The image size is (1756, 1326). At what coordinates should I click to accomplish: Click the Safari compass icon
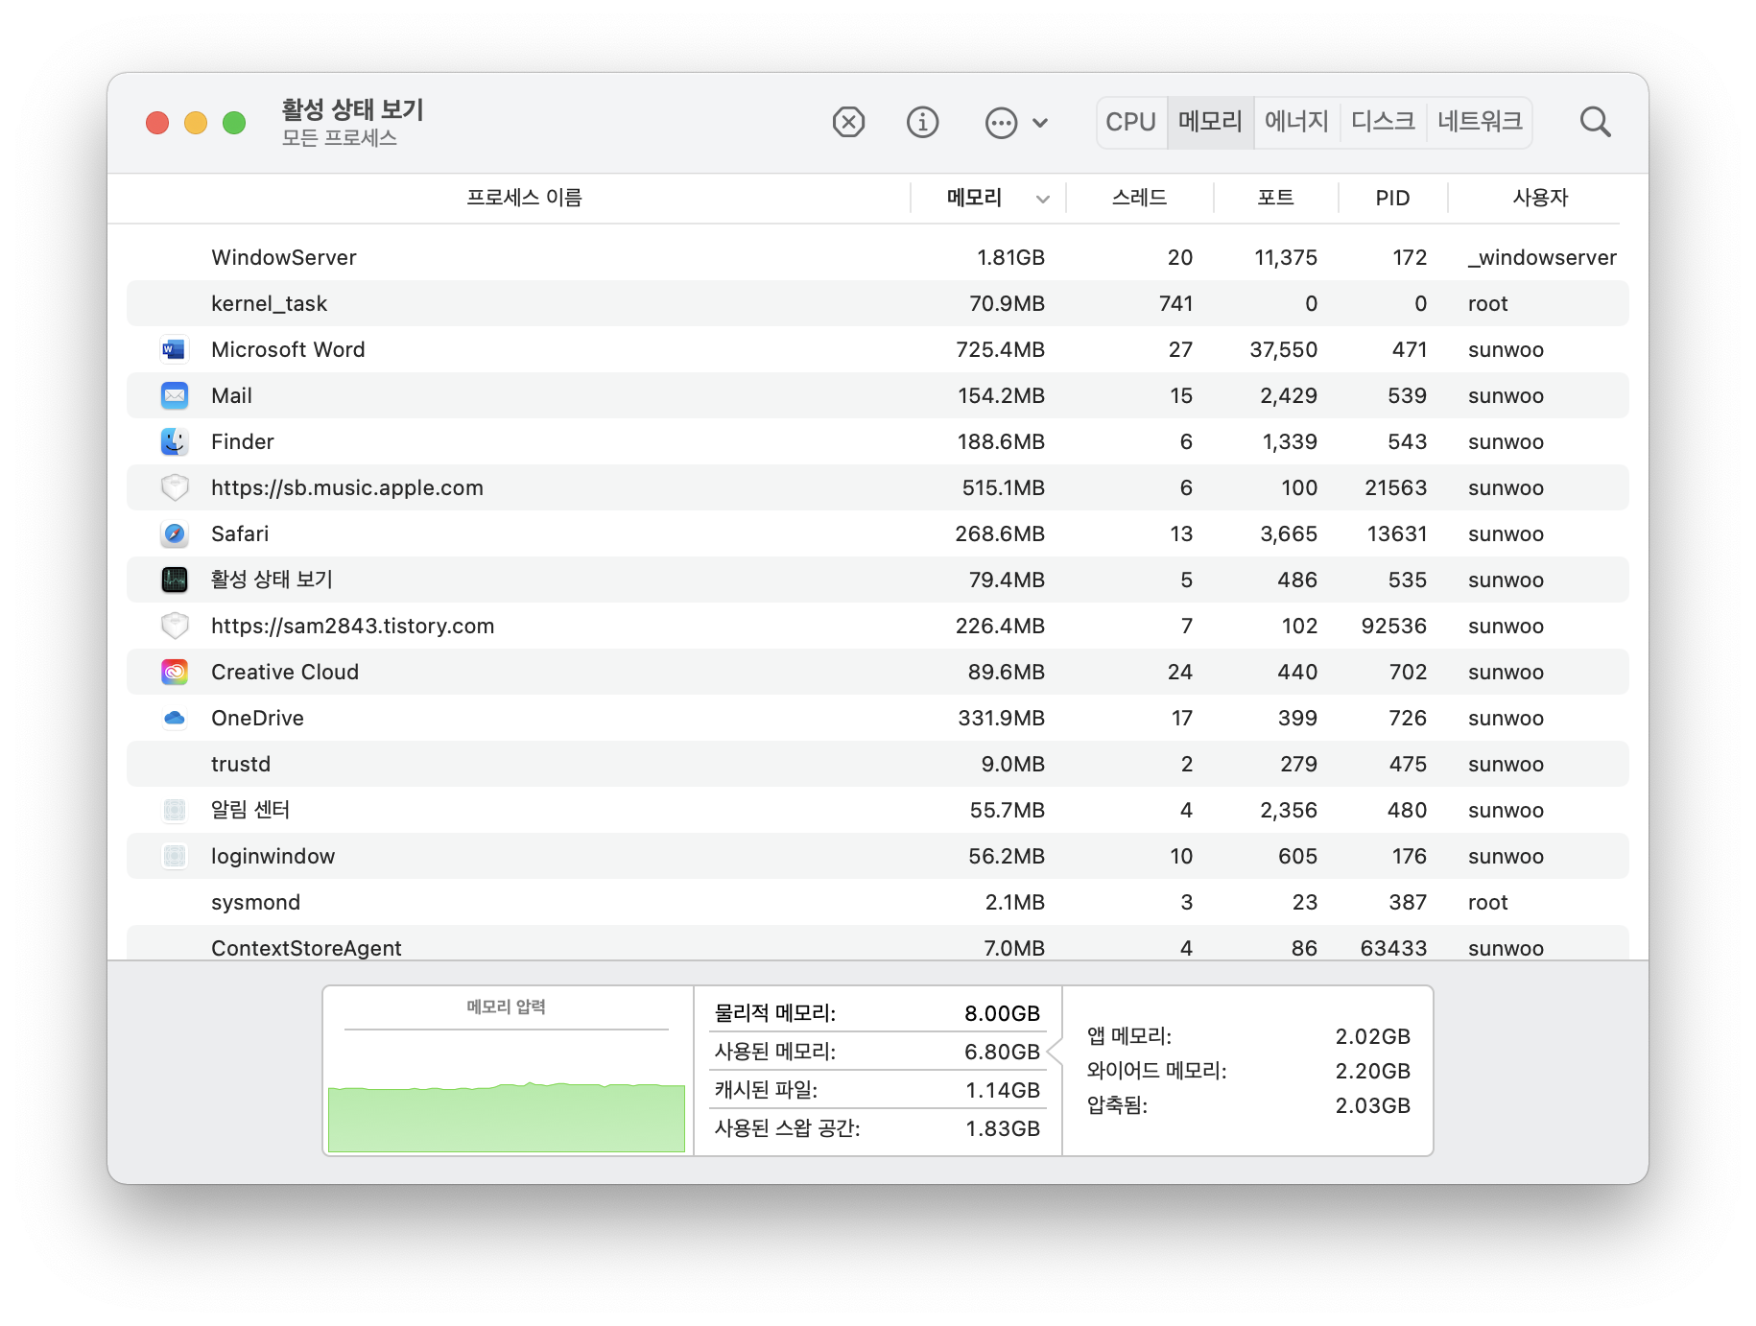[x=174, y=533]
